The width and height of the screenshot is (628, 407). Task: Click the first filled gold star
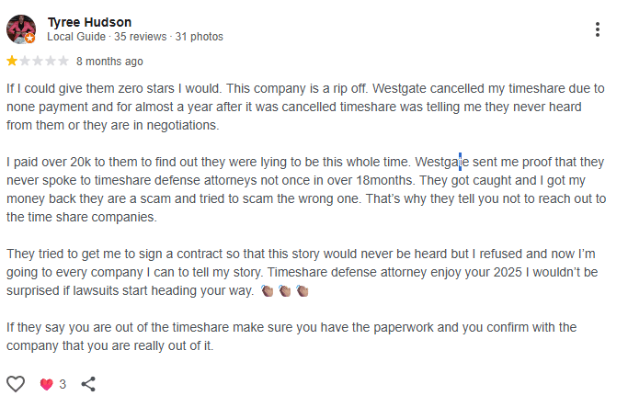click(12, 62)
